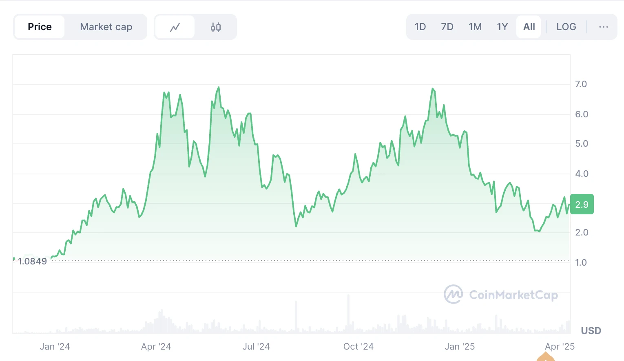Click the green 2.9 current price tag
Viewport: 624px width, 361px height.
tap(582, 205)
